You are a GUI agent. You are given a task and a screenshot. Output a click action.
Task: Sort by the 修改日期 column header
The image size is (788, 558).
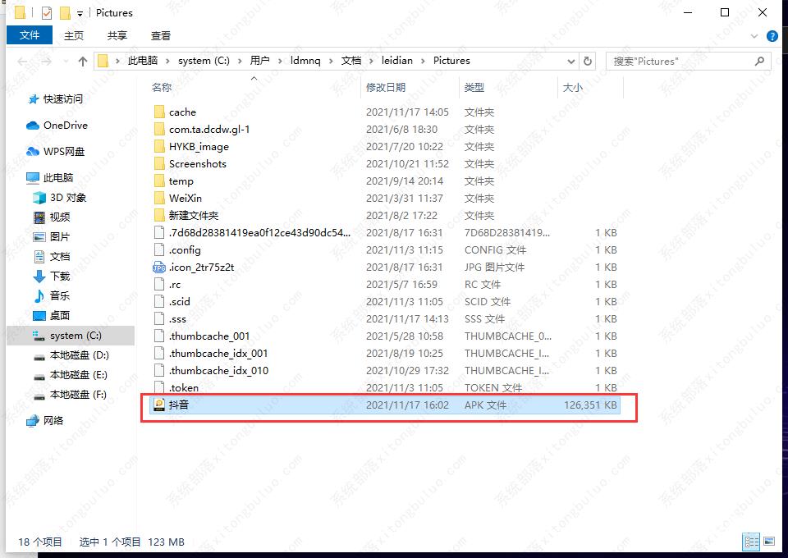point(386,87)
